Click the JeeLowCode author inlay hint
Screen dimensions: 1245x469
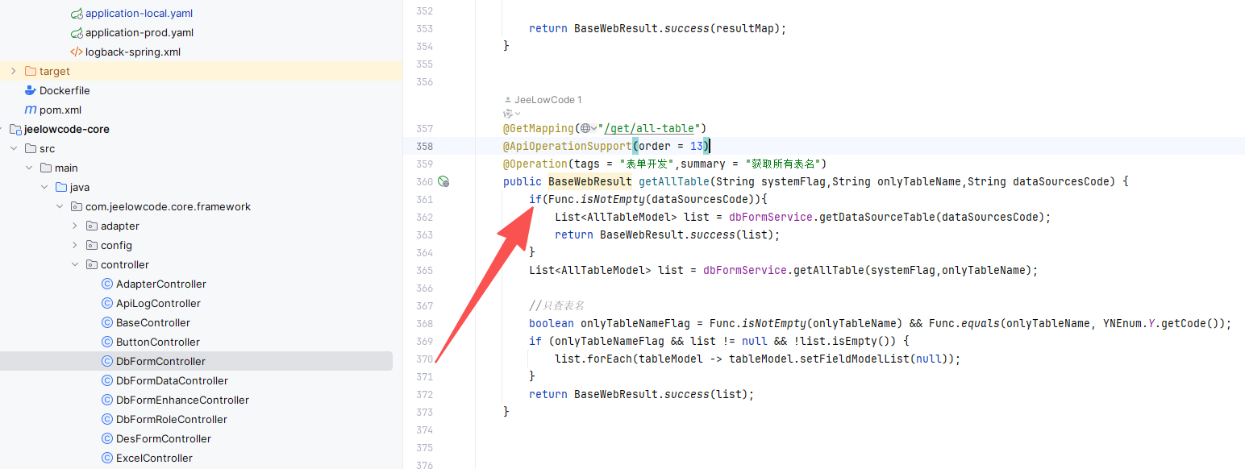click(x=547, y=100)
